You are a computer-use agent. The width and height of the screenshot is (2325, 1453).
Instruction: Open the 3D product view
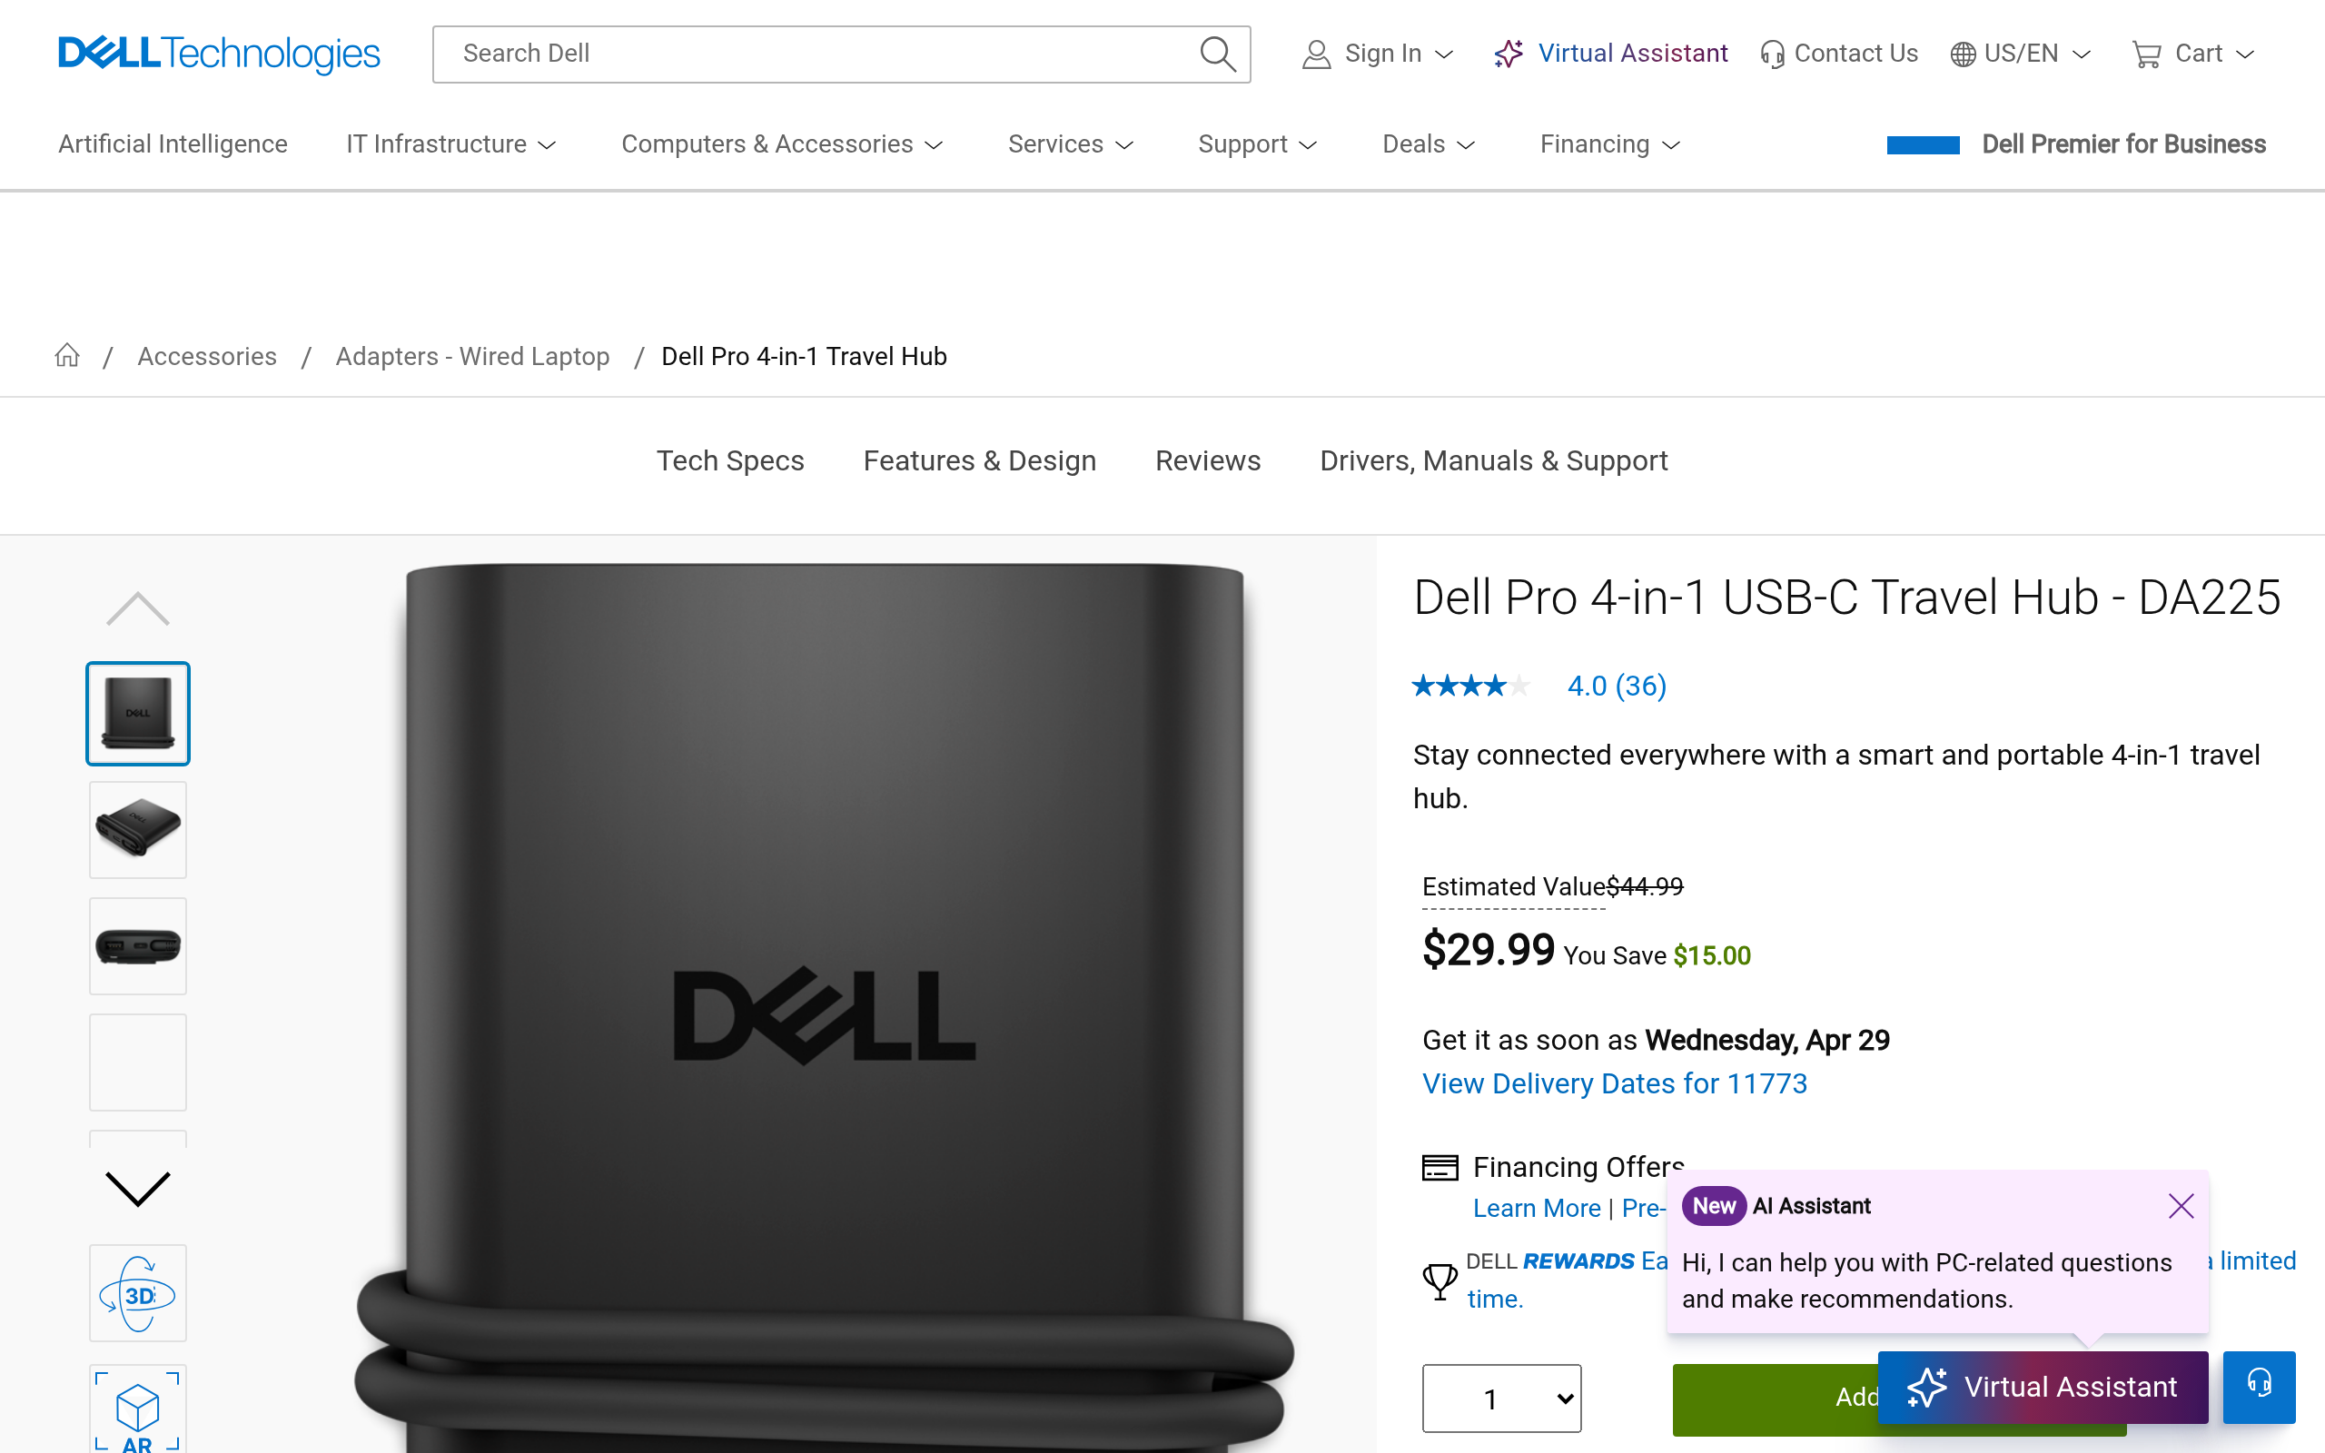click(137, 1293)
